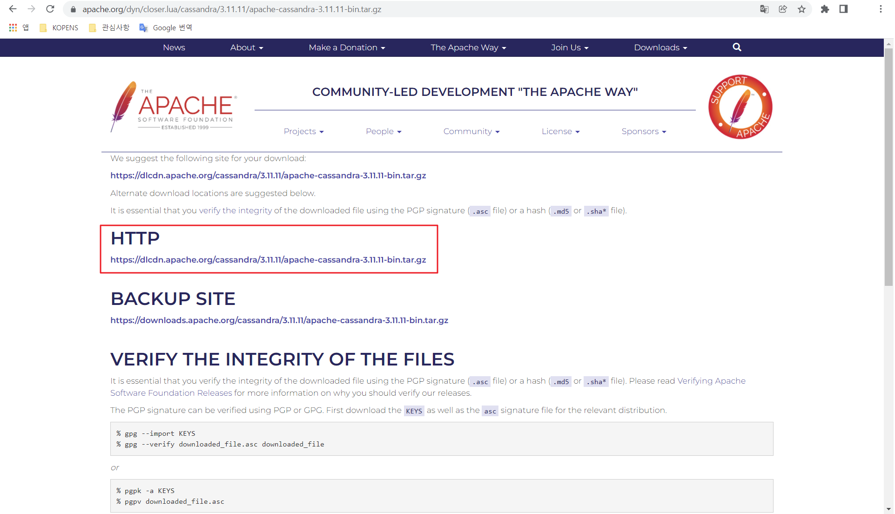This screenshot has width=895, height=514.
Task: Click '.md5' code tag in top paragraph
Action: pos(561,211)
